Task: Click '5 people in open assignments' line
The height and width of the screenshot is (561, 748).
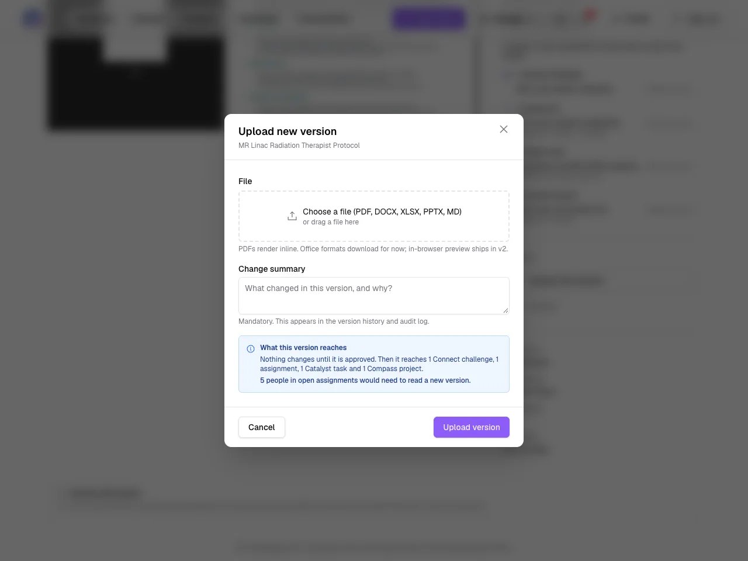Action: 365,380
